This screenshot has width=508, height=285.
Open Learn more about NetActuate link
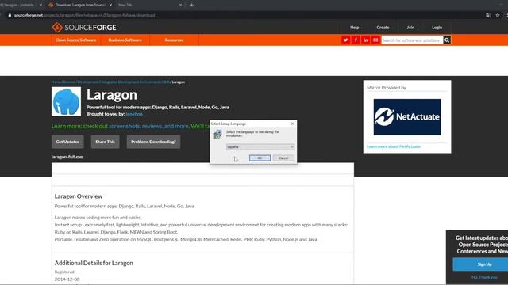pyautogui.click(x=394, y=146)
